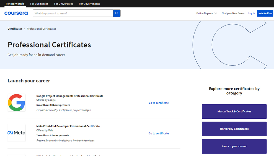Viewport: 274px width, 156px height.
Task: Switch to the For Businesses tab
Action: [39, 4]
